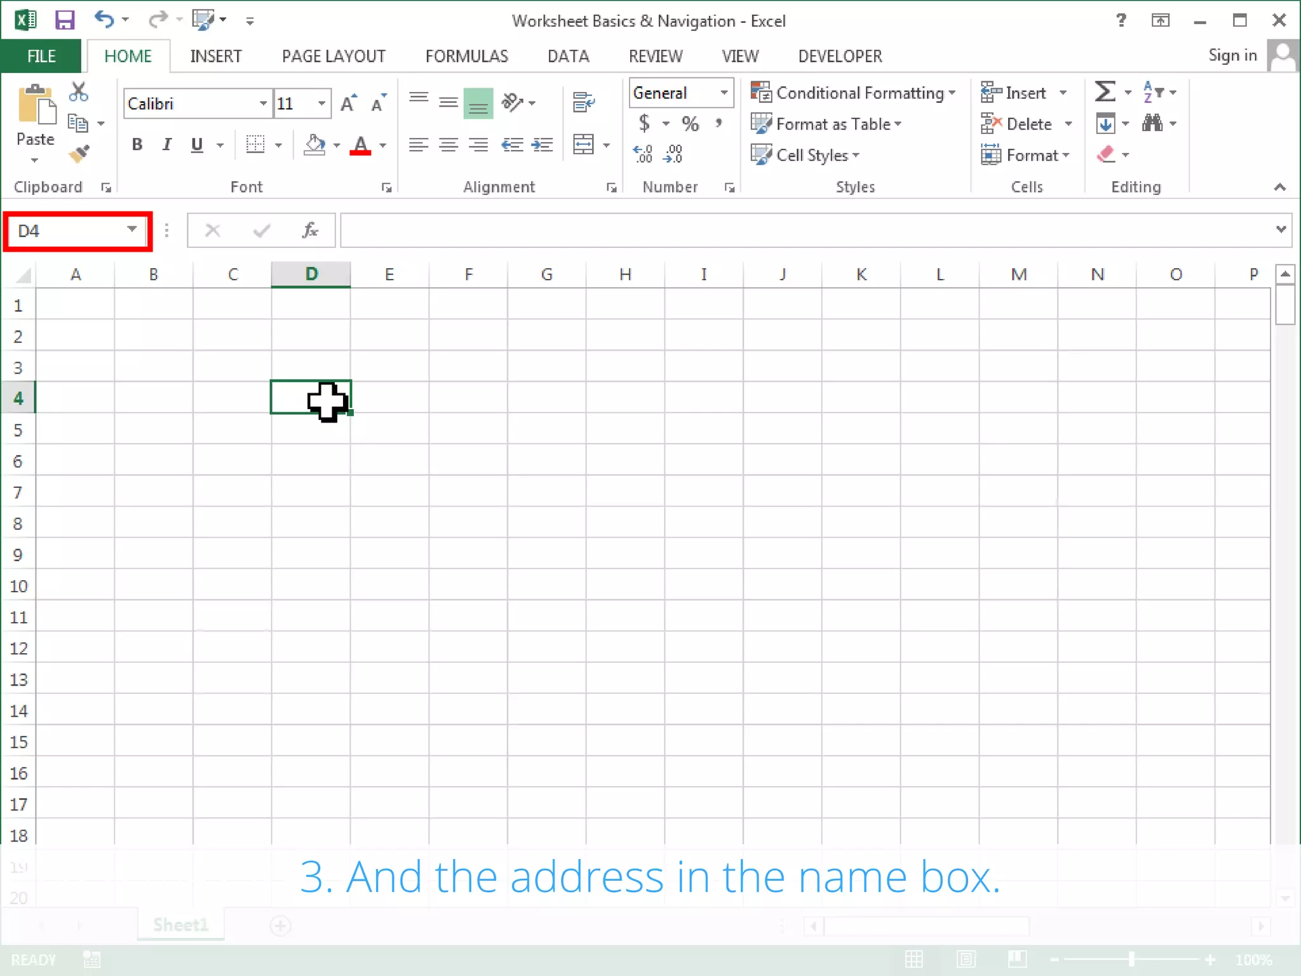Collapse the ribbon
1301x976 pixels.
[1279, 187]
